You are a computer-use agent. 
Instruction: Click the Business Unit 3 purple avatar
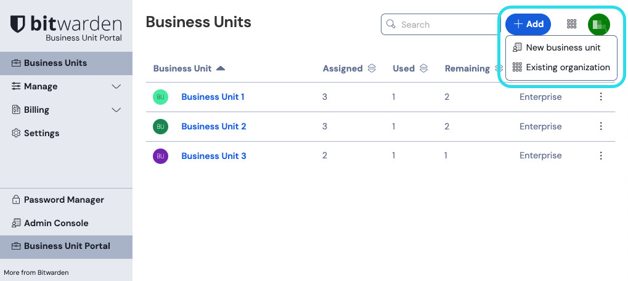(160, 156)
